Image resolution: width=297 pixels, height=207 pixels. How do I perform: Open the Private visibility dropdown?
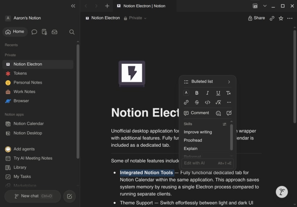[x=135, y=18]
